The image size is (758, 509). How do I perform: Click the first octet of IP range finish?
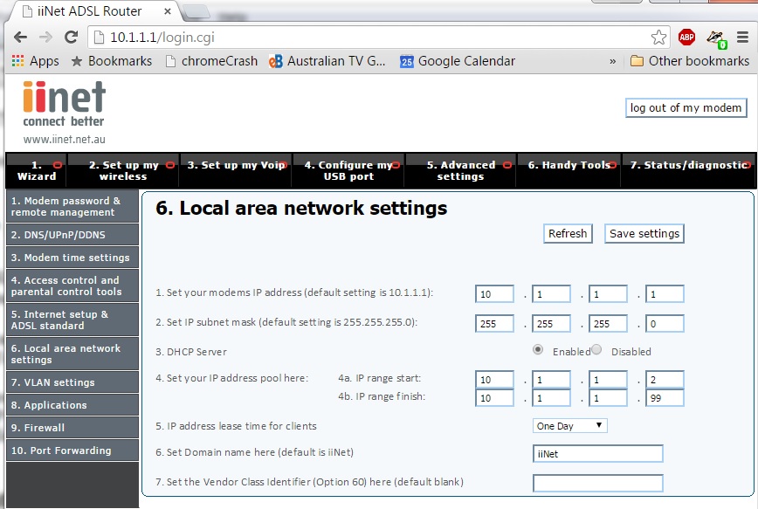[494, 398]
